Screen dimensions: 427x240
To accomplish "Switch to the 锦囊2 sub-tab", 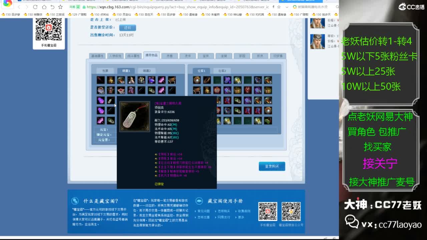I will [x=147, y=71].
